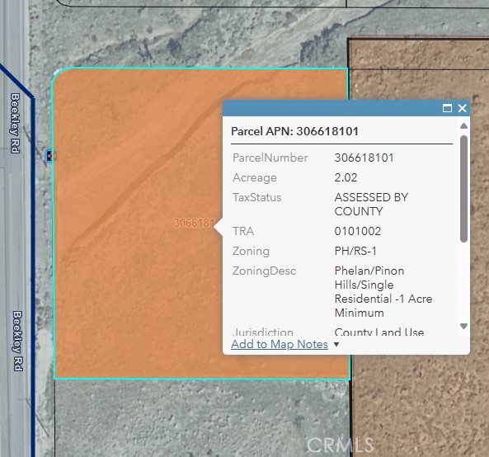Click the popup scroll-down arrow
The height and width of the screenshot is (457, 489).
pos(463,326)
